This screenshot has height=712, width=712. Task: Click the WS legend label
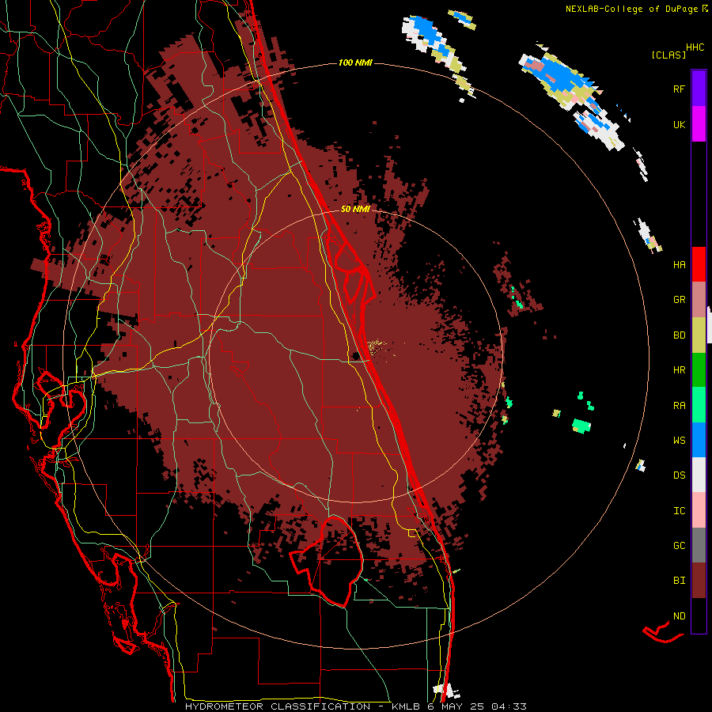[679, 440]
